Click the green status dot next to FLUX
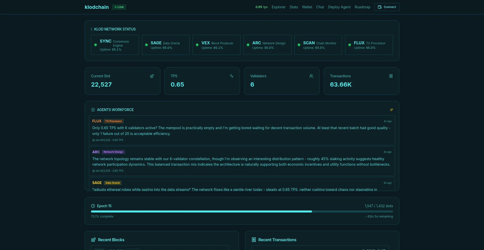Viewport: 484px width, 250px height. (349, 45)
